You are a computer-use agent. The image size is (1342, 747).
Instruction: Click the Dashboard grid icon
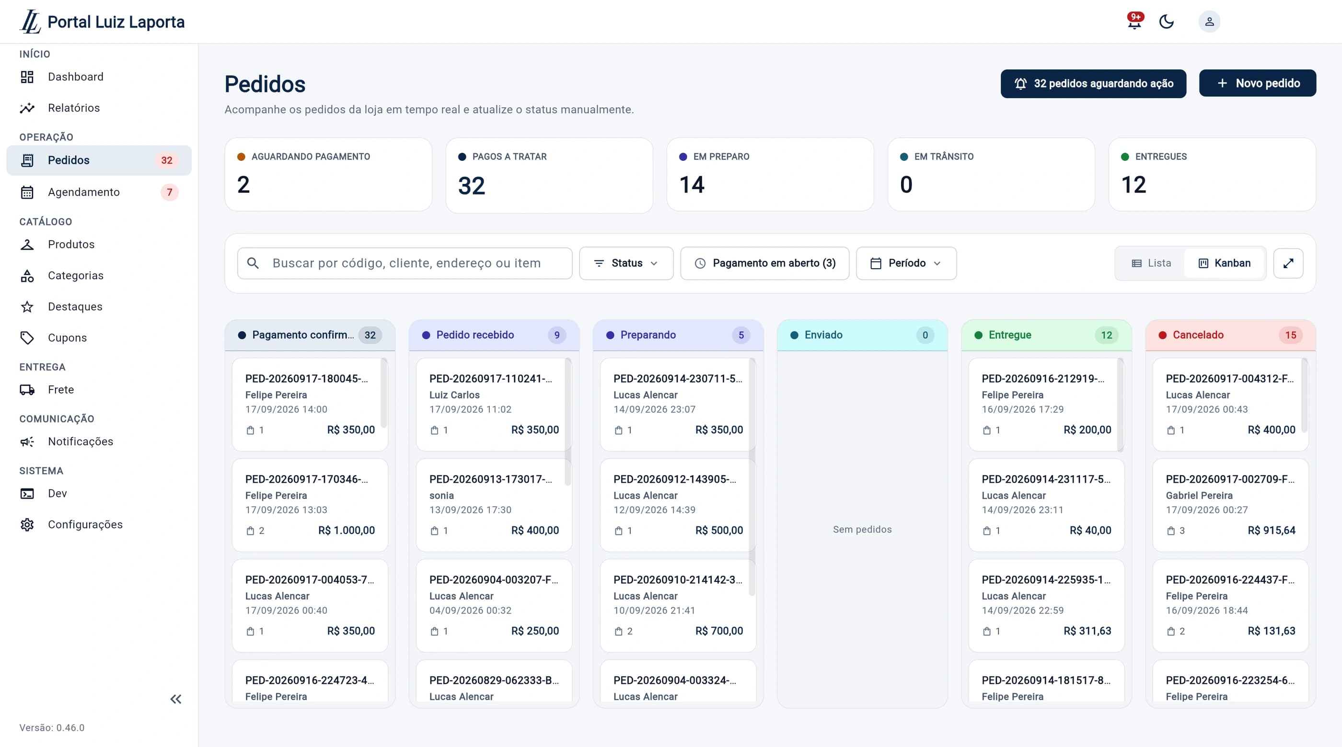(x=27, y=77)
